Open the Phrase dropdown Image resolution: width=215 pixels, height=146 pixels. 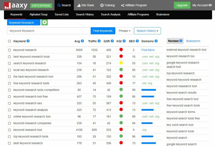[x=125, y=31]
